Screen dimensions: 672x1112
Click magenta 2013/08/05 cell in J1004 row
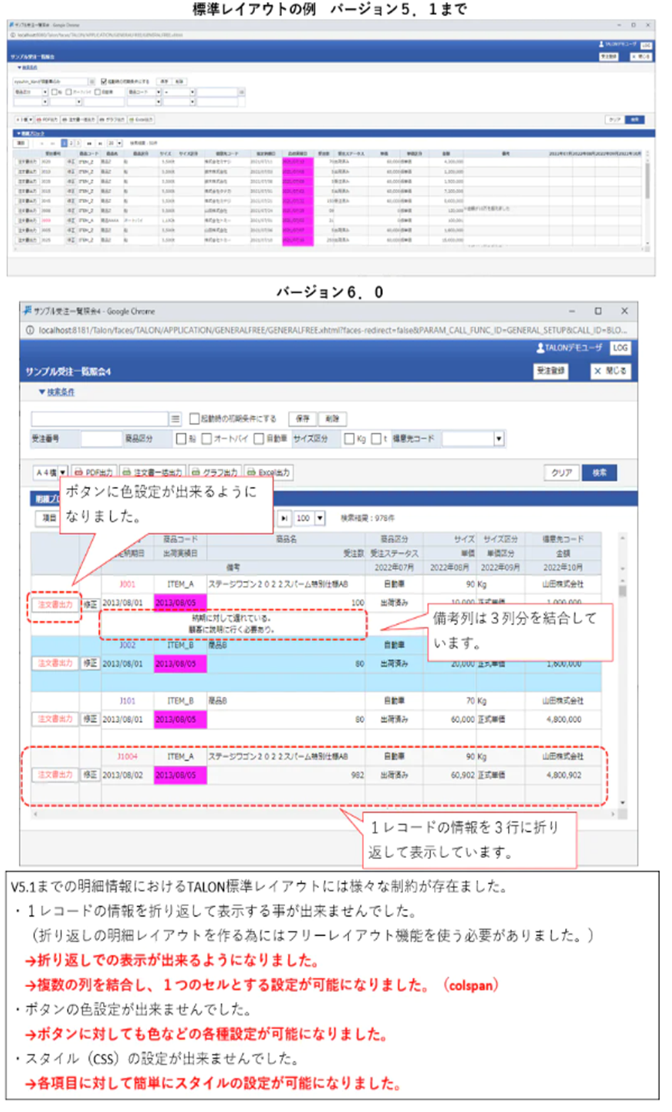pos(180,775)
